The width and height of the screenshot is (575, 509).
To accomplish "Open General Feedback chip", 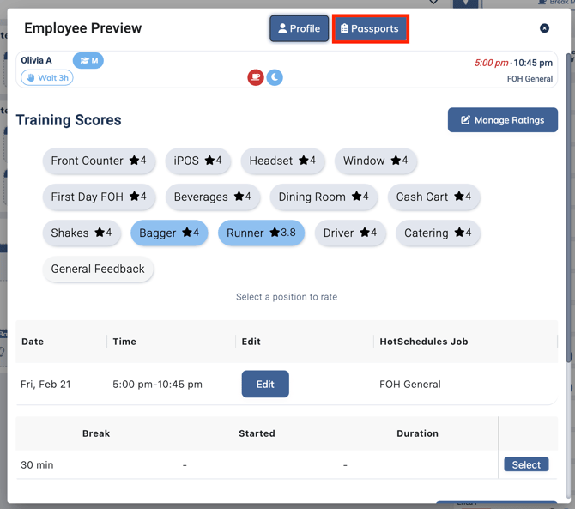I will coord(98,269).
